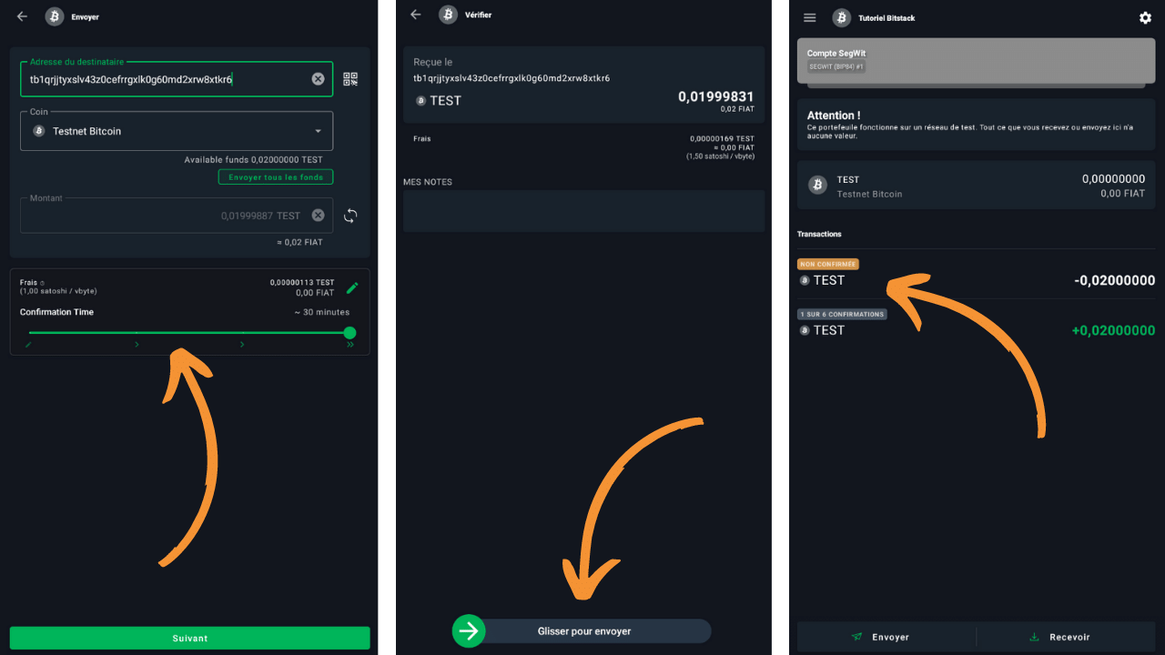Click the Attention ! warning notice
The height and width of the screenshot is (655, 1165).
coord(977,125)
